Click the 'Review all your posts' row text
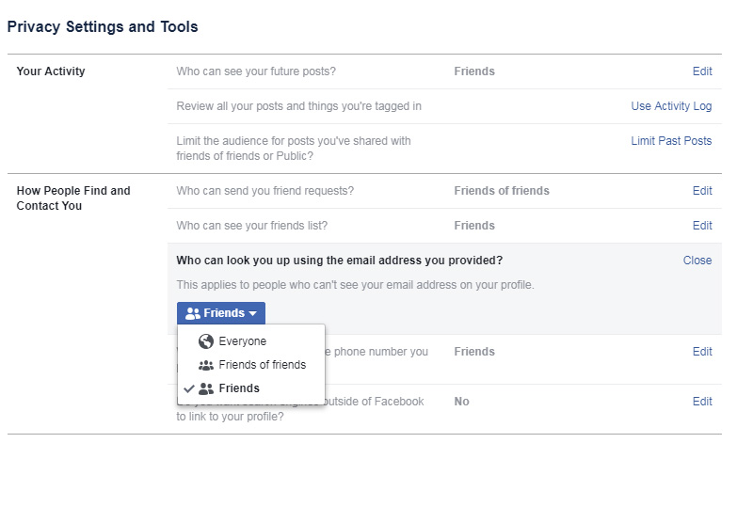This screenshot has width=737, height=522. point(298,106)
